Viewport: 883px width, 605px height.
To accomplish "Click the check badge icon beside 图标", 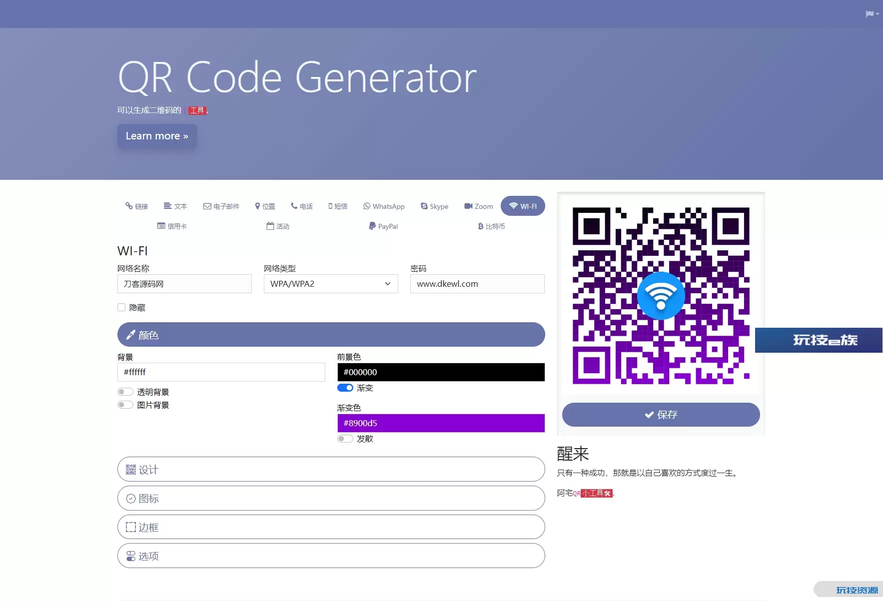I will 131,499.
